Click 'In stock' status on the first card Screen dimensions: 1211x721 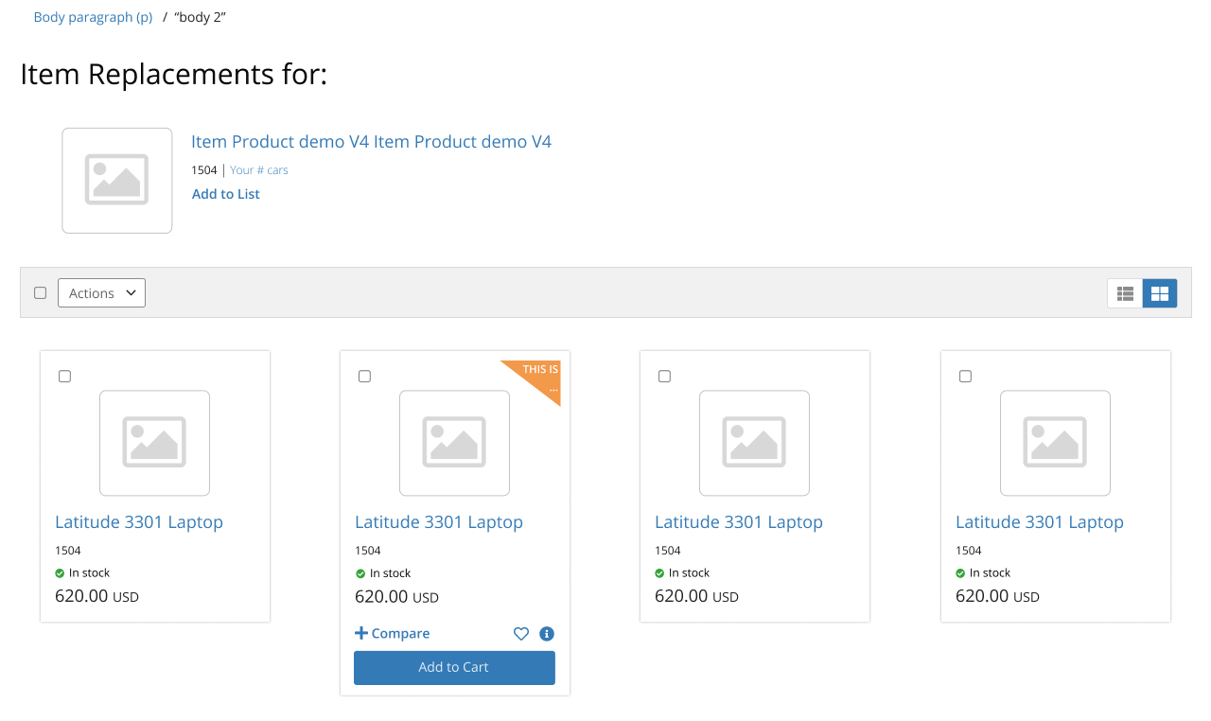tap(82, 573)
